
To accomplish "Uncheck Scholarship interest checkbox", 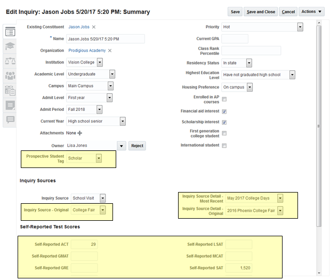I will pos(224,122).
